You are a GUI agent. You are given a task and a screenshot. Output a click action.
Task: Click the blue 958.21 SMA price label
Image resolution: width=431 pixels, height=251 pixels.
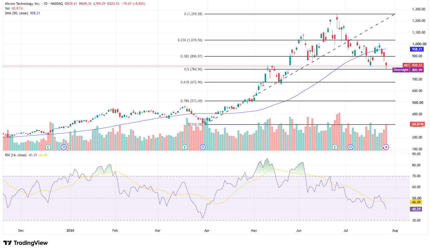click(417, 49)
